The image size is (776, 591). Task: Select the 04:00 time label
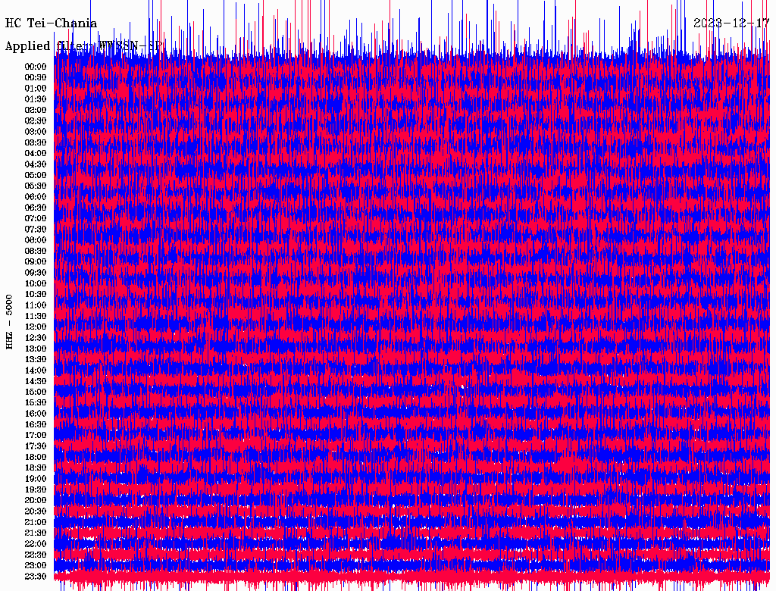[x=36, y=153]
